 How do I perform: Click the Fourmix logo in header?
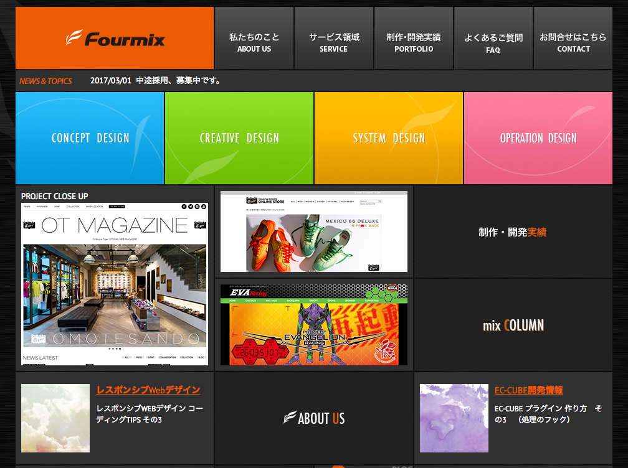pos(115,39)
